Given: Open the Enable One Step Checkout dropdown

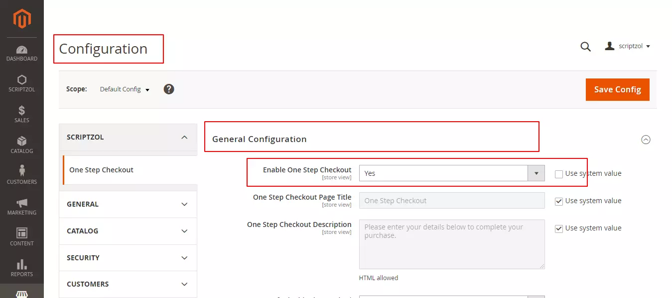Looking at the screenshot, I should tap(452, 173).
